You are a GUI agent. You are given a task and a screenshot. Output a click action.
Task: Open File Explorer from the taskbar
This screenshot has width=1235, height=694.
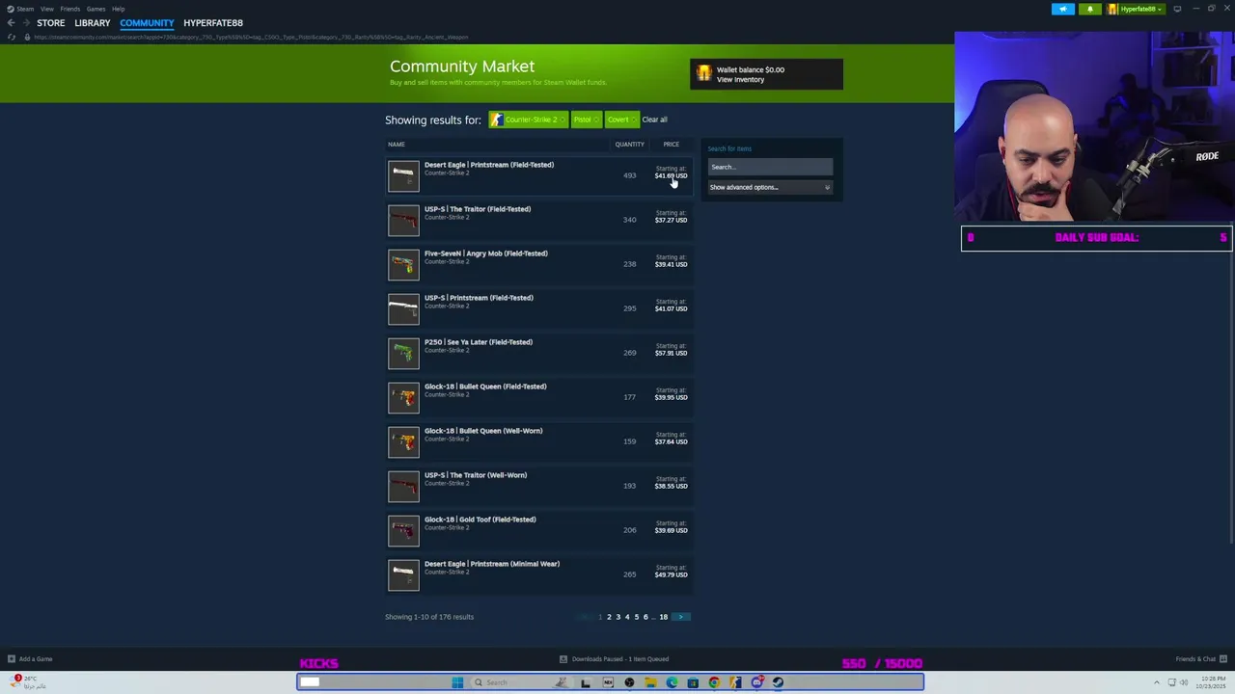[x=650, y=682]
